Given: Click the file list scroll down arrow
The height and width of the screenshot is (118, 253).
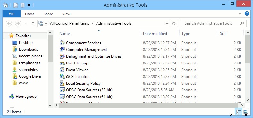Looking at the screenshot, I should [x=248, y=100].
